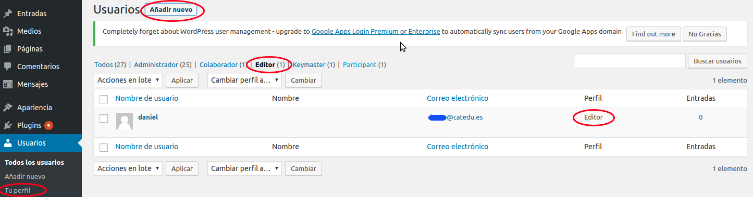Click the Plugins plug icon
This screenshot has height=197, width=753.
point(8,125)
